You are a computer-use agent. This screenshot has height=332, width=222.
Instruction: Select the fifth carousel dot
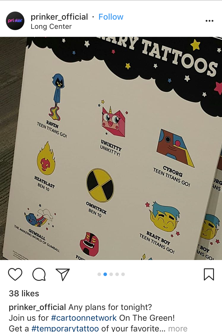[x=123, y=274]
